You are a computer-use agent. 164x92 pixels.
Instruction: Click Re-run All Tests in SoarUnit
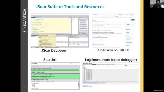[x=35, y=66]
